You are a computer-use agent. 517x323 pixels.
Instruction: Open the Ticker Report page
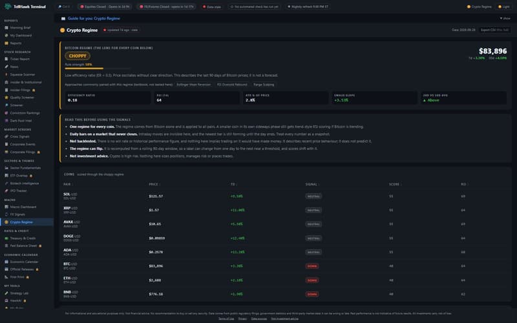tap(19, 59)
